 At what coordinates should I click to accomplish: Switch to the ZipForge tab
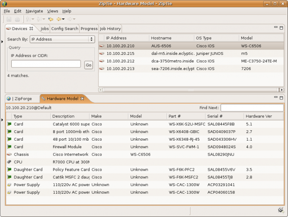[23, 99]
